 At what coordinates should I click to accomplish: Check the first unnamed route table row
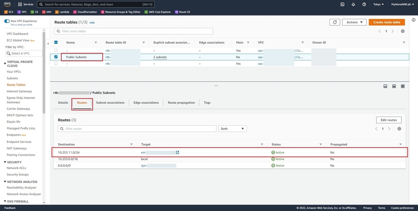[56, 50]
